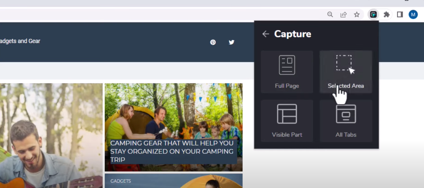Open the Camping Gear article headline

tap(172, 151)
